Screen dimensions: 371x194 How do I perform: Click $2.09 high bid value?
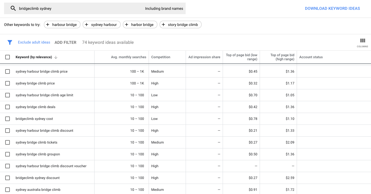pyautogui.click(x=290, y=142)
